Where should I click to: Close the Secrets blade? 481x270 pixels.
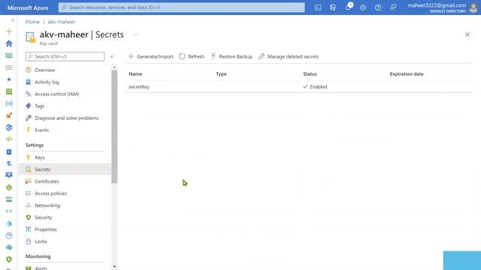pos(467,34)
